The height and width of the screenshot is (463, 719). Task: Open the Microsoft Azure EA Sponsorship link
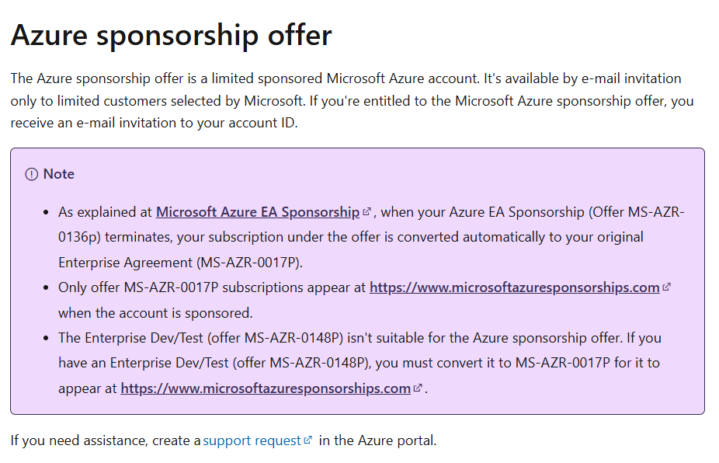(258, 212)
